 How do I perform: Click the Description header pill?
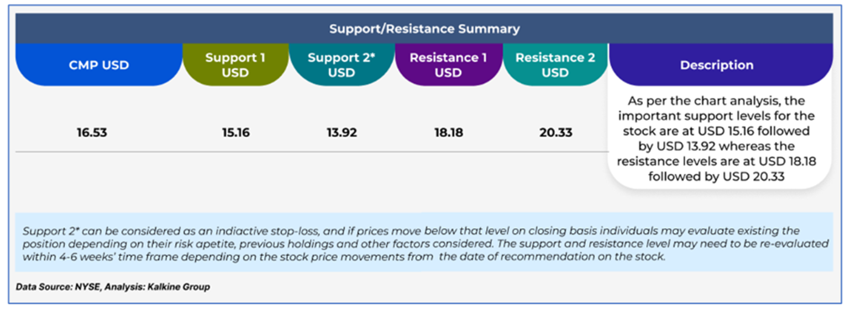(x=716, y=65)
